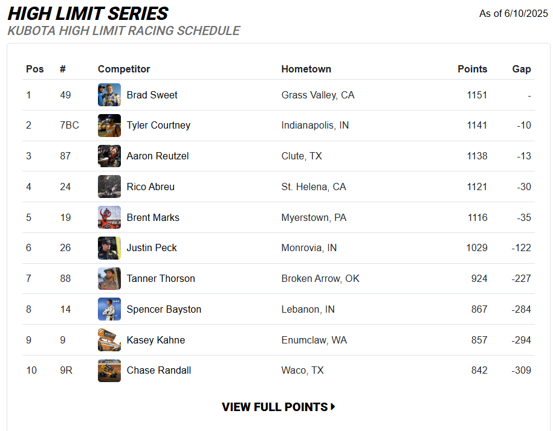Open Brent Marks' victory photo thumbnail
Image resolution: width=553 pixels, height=431 pixels.
pyautogui.click(x=109, y=217)
